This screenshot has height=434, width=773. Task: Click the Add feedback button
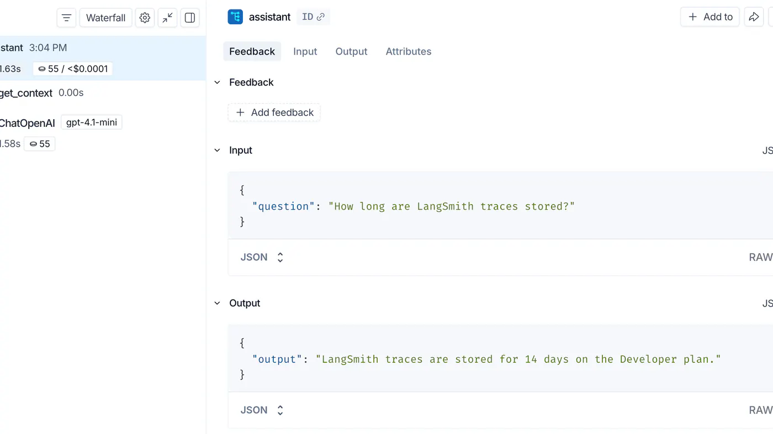click(x=274, y=112)
